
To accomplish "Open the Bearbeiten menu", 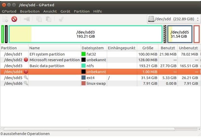I will point(30,11).
